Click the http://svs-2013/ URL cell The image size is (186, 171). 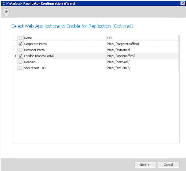tap(142, 68)
